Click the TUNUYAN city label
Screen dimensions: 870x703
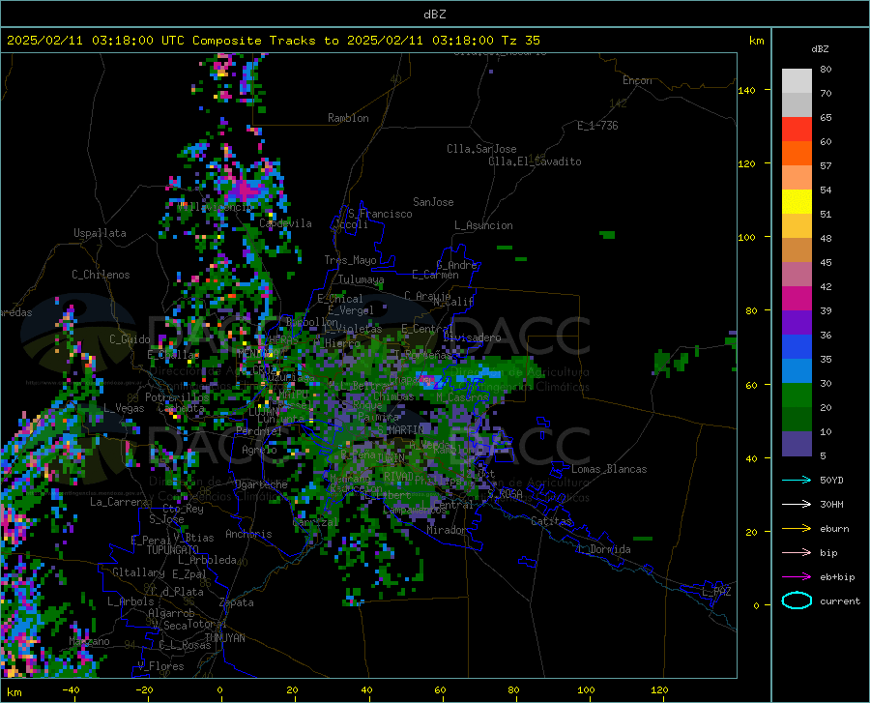(x=224, y=638)
